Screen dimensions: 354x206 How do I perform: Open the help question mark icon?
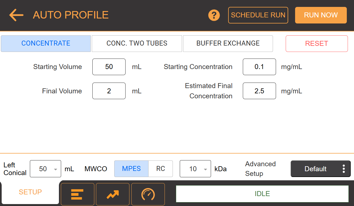tap(214, 15)
